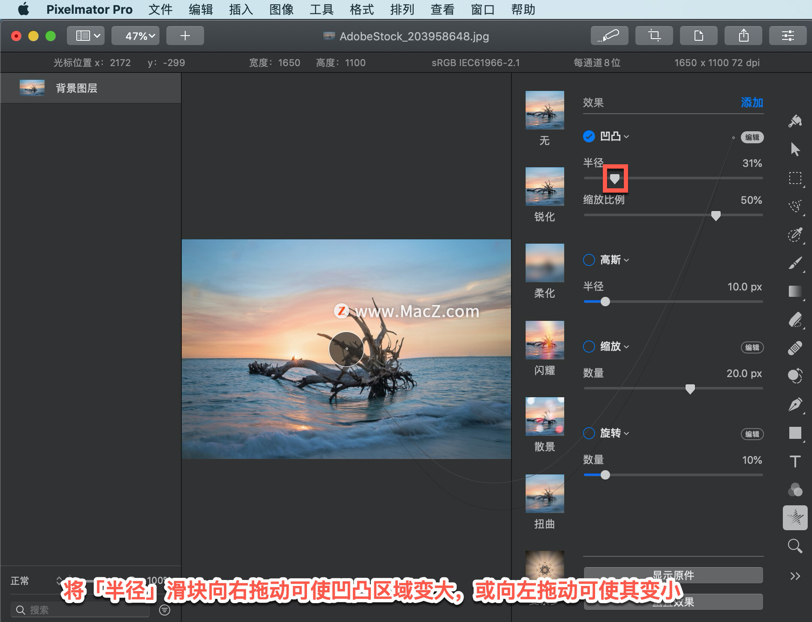Open the 格式 menu
Screen dimensions: 812x622
click(x=362, y=9)
